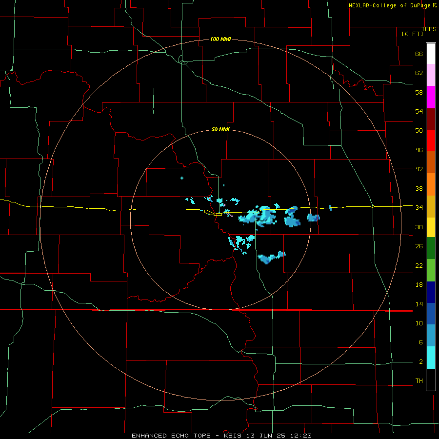This screenshot has width=439, height=439.
Task: Click the 50 NMI range ring label
Action: [x=220, y=129]
